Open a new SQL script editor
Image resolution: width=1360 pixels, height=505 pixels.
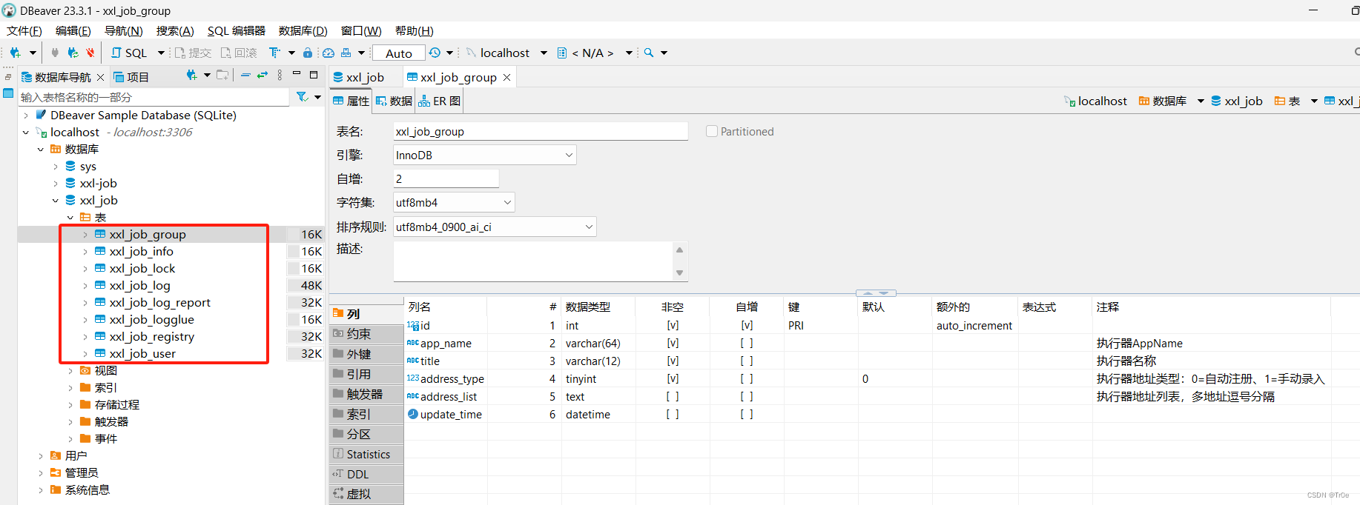coord(129,53)
